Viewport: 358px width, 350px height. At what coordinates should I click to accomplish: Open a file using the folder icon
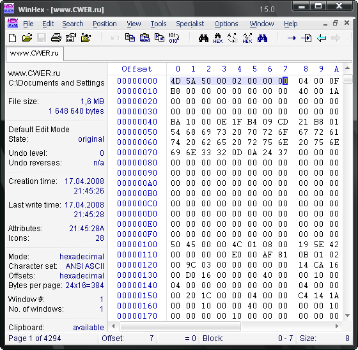pyautogui.click(x=27, y=38)
